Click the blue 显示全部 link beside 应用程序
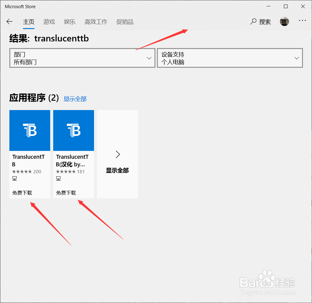 pos(75,99)
